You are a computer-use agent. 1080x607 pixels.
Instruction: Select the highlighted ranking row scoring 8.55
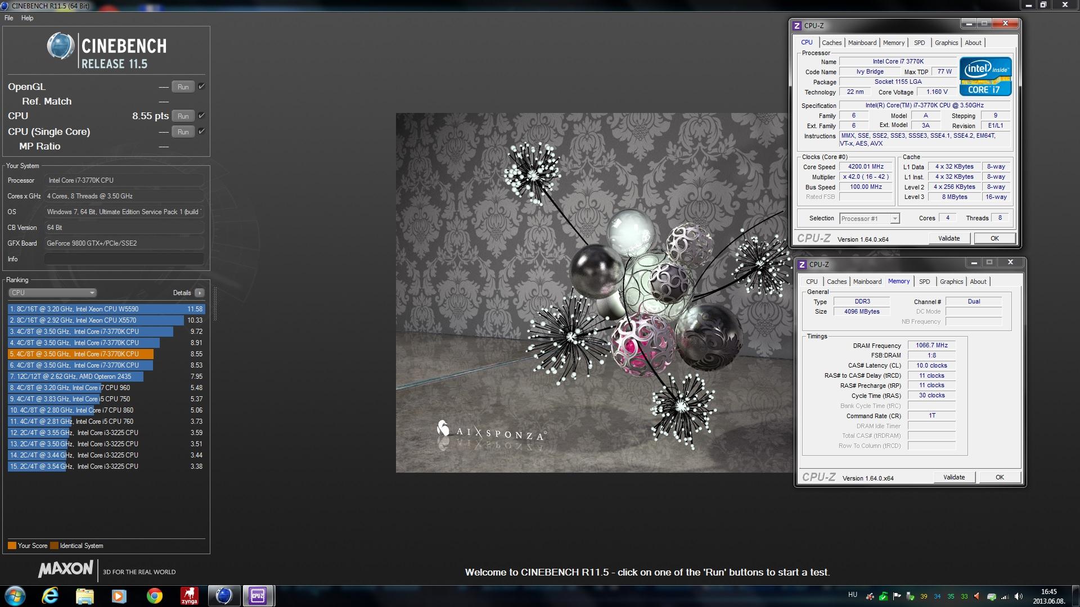pos(106,354)
